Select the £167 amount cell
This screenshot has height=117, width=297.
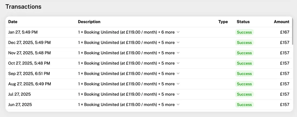coord(285,32)
